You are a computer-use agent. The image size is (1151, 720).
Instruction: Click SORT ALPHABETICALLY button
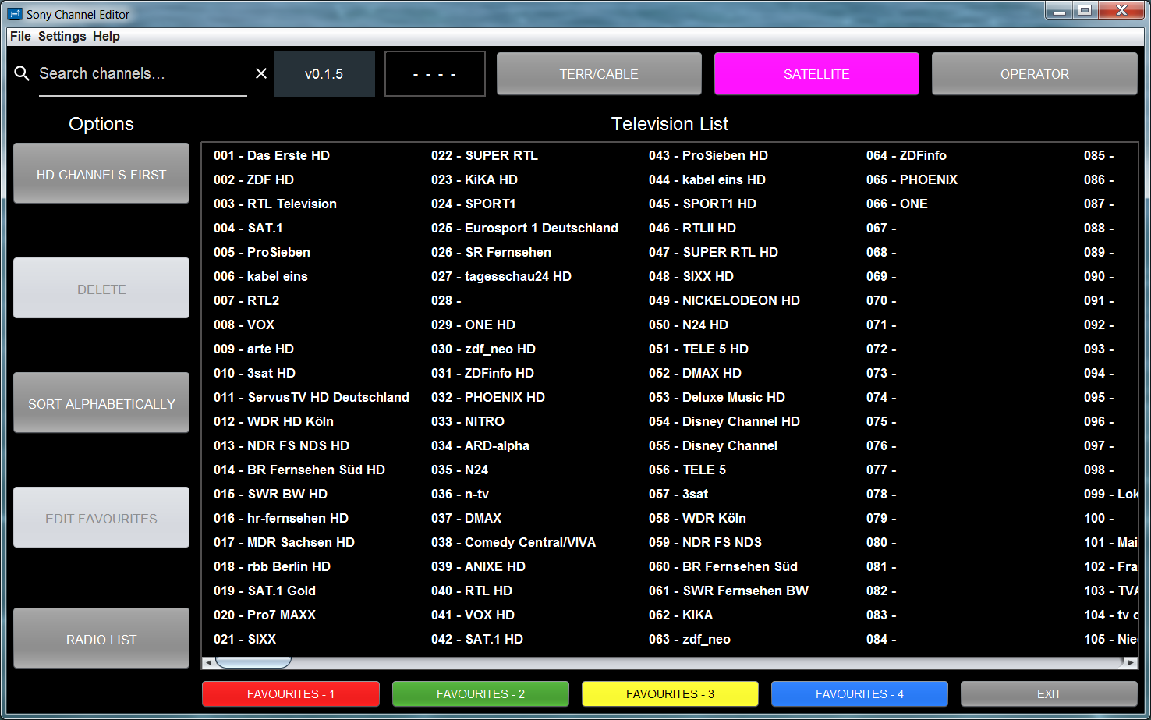(101, 403)
